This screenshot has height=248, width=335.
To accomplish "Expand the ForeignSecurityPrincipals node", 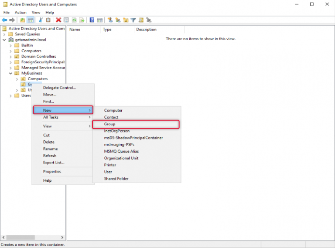I will tap(10, 62).
